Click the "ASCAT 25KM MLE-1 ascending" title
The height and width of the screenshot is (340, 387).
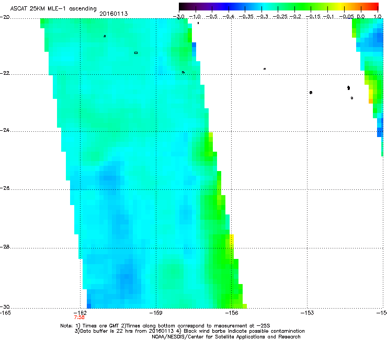coord(53,8)
